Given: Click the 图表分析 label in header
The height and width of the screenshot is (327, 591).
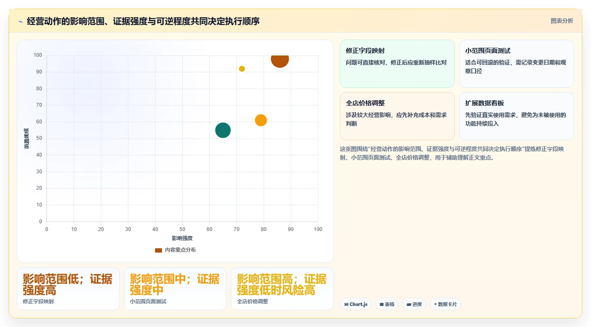Looking at the screenshot, I should click(562, 21).
